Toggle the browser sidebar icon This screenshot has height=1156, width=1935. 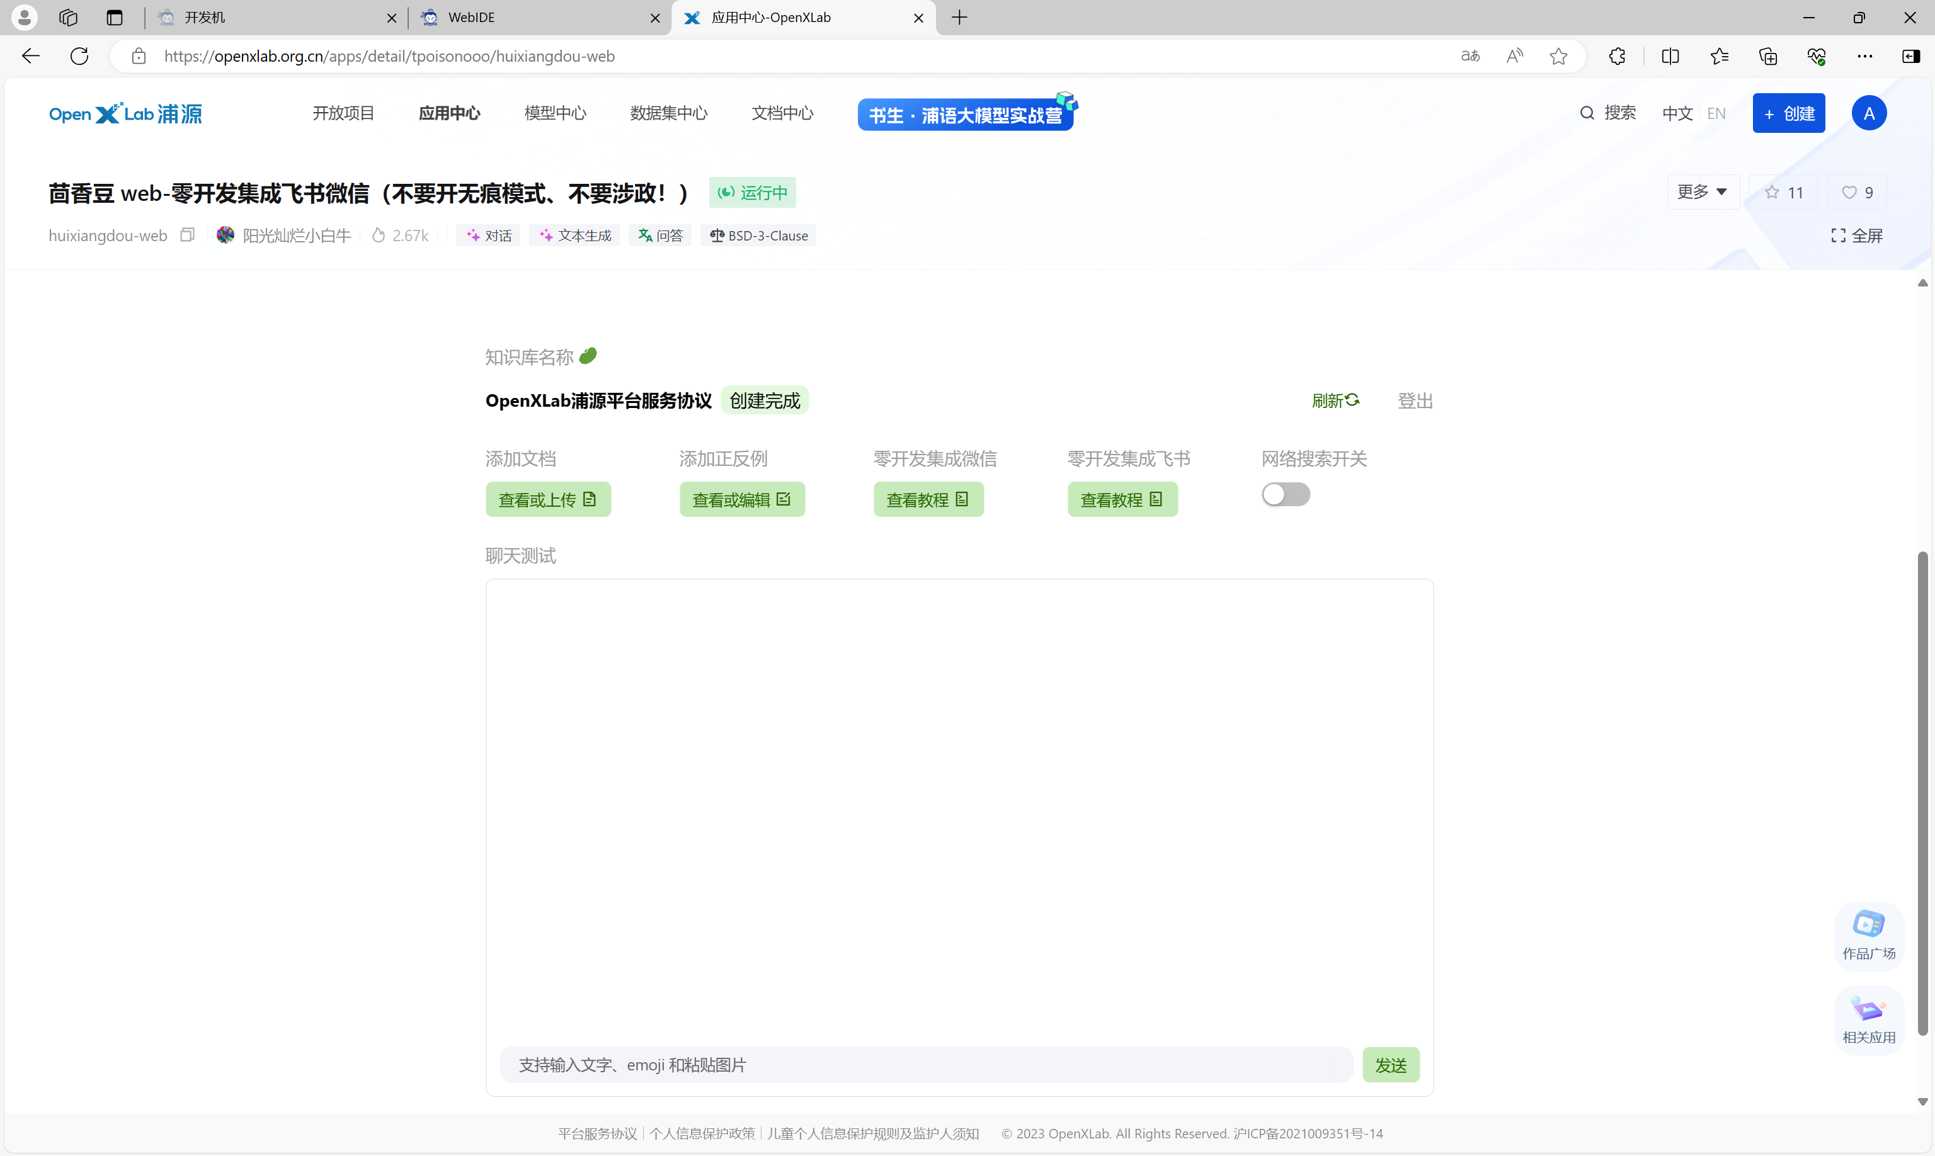1911,56
